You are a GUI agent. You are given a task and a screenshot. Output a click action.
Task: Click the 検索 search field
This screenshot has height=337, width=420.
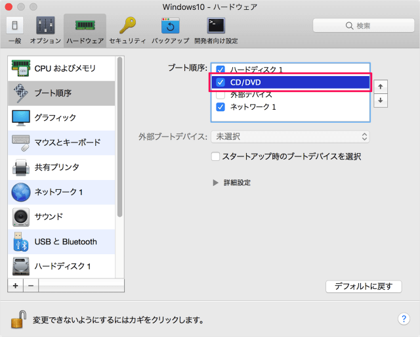[x=362, y=26]
